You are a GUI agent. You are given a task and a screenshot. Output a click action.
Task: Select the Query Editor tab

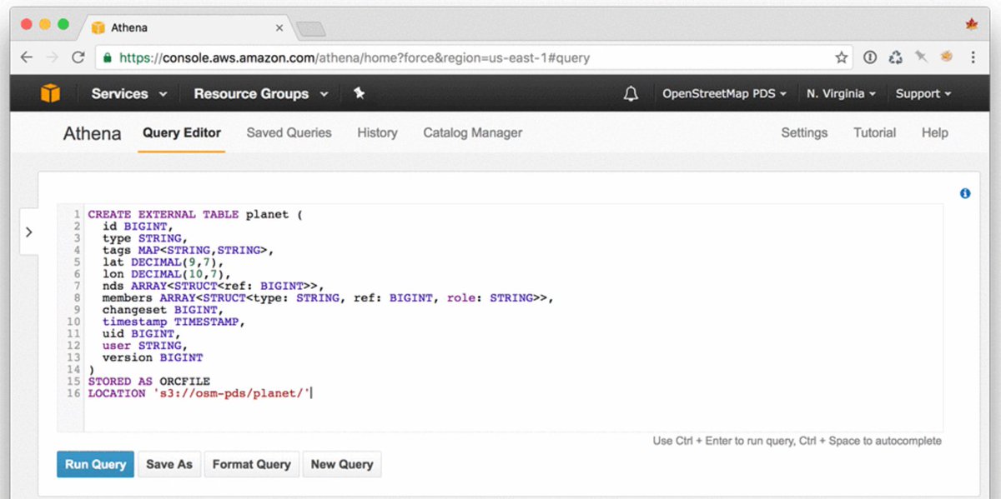click(182, 132)
